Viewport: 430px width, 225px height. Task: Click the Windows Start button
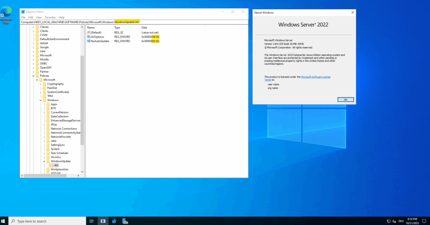point(4,221)
